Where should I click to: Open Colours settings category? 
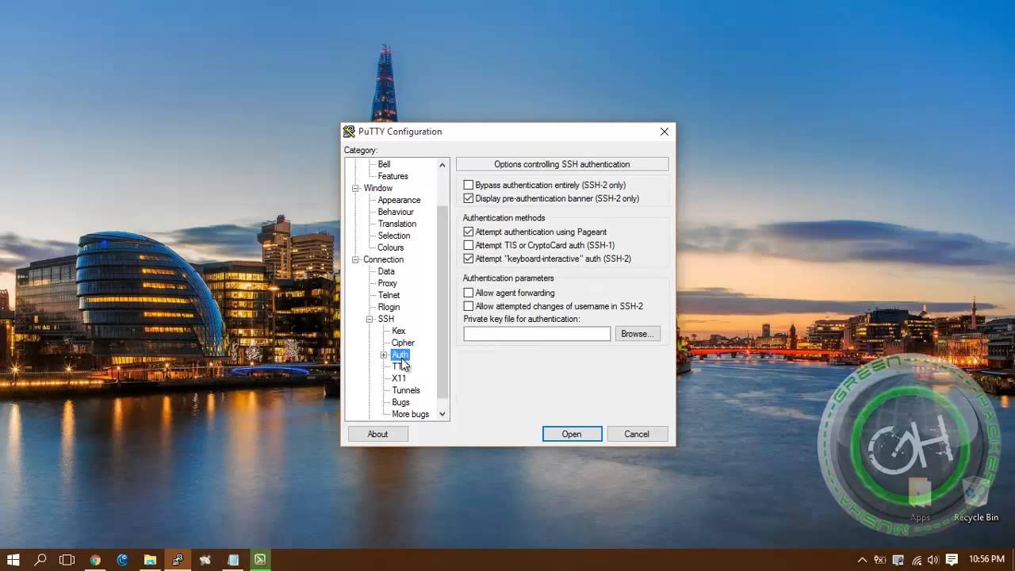click(x=390, y=247)
